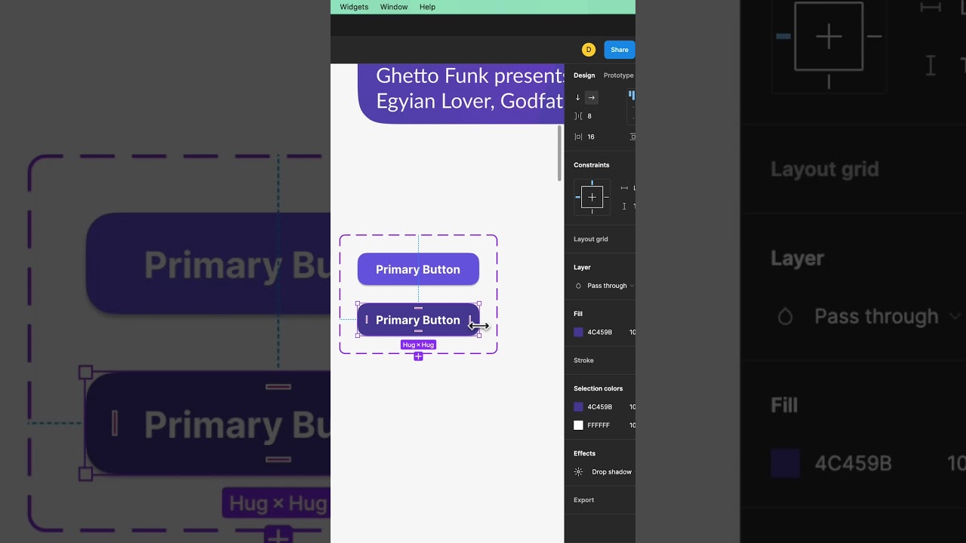Open the horizontal constraint dropdown
The width and height of the screenshot is (966, 543).
[x=628, y=188]
